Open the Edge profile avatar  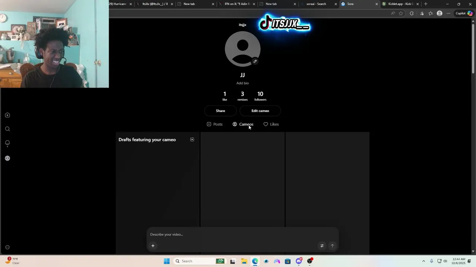pos(440,13)
